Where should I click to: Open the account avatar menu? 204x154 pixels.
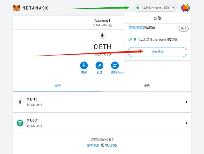click(x=185, y=8)
